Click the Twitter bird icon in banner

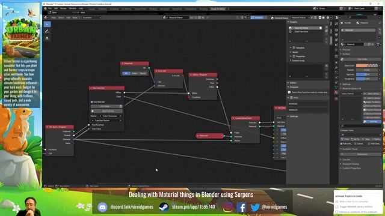255,208
